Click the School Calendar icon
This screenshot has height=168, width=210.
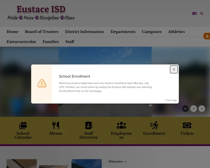point(23,125)
